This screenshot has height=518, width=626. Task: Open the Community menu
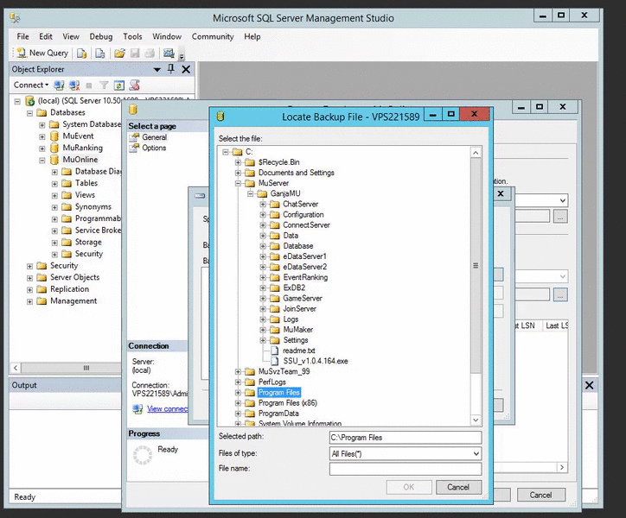tap(213, 36)
